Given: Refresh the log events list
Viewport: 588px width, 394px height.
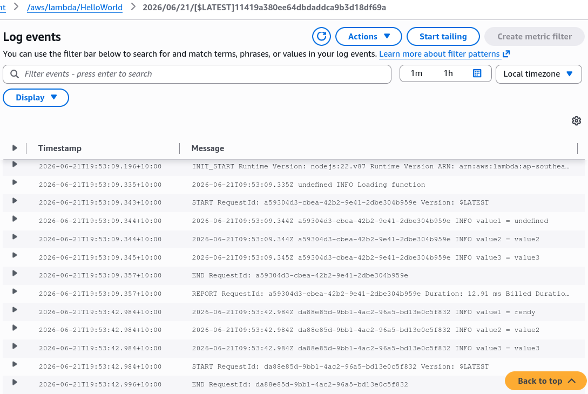Looking at the screenshot, I should [321, 36].
